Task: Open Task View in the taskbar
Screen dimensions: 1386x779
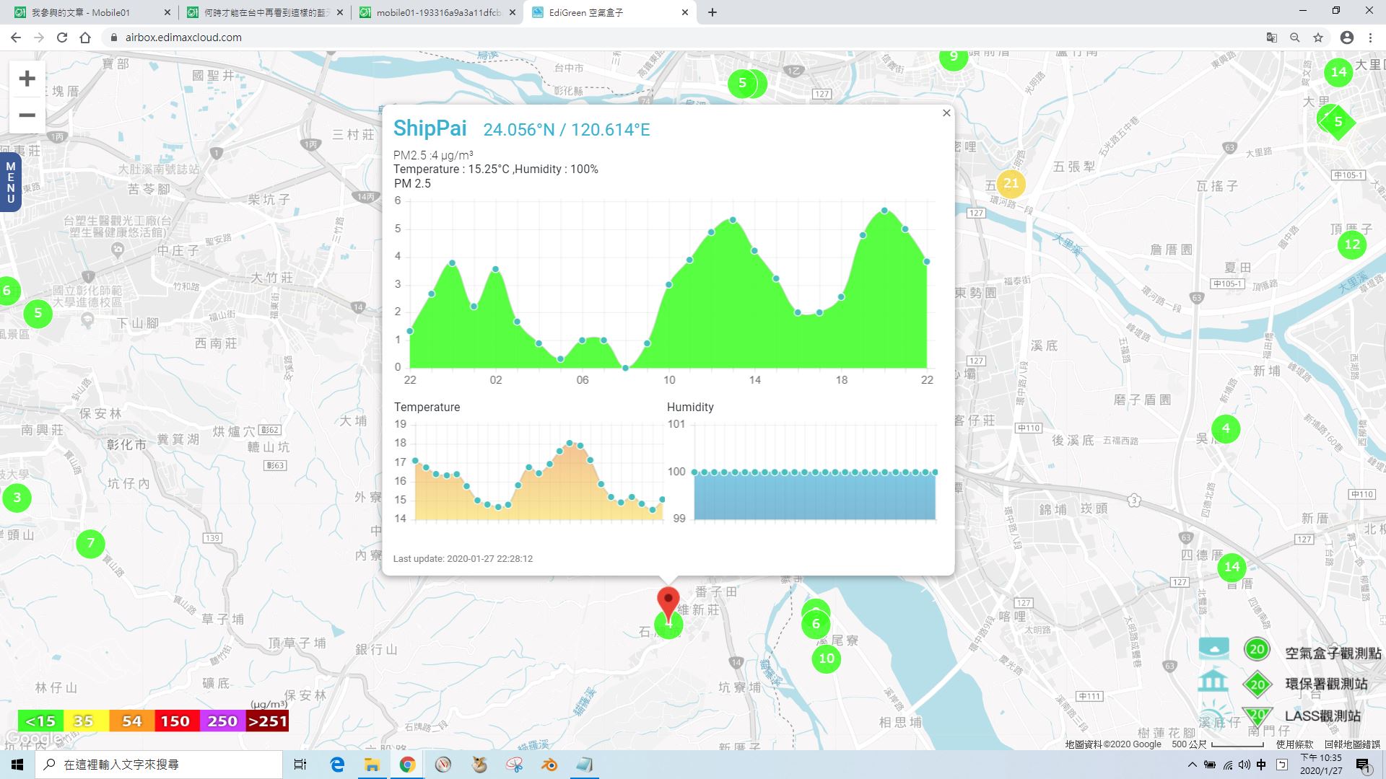Action: click(300, 765)
